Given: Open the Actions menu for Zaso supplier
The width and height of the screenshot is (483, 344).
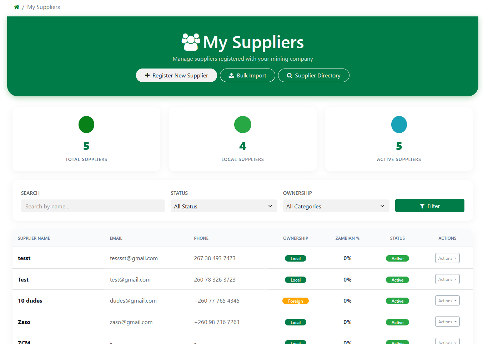Looking at the screenshot, I should pos(447,322).
